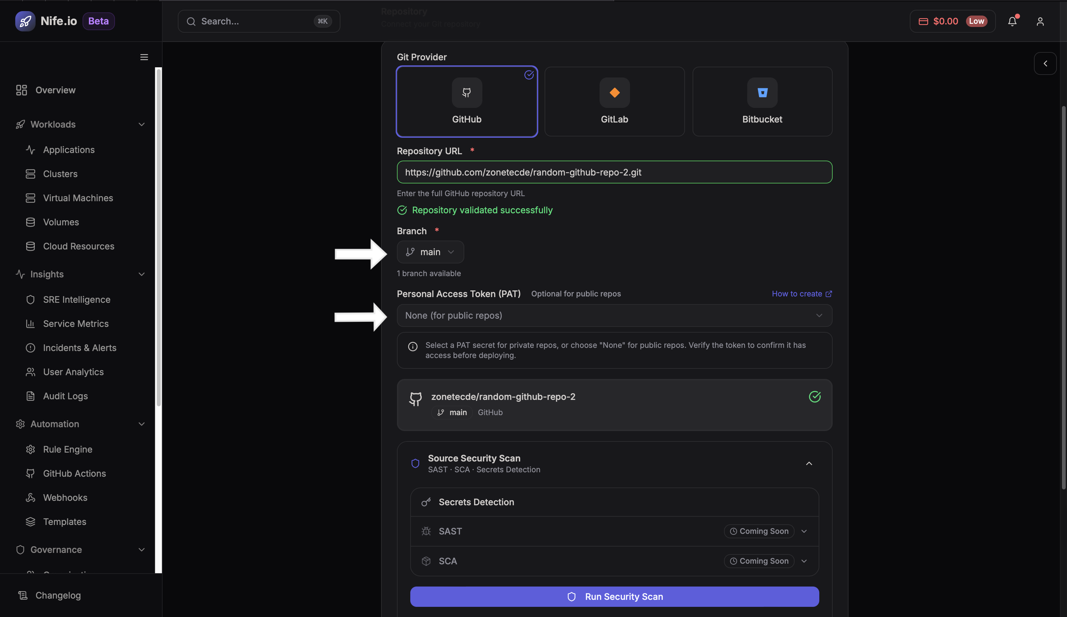1067x617 pixels.
Task: Open the Personal Access Token dropdown
Action: point(614,316)
